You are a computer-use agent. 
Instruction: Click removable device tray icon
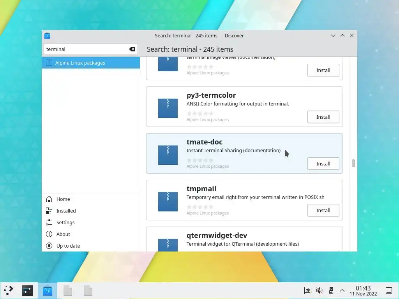click(331, 290)
